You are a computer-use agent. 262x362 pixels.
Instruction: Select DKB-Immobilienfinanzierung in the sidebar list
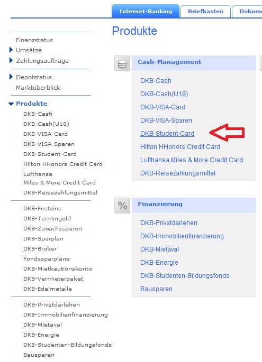66,315
